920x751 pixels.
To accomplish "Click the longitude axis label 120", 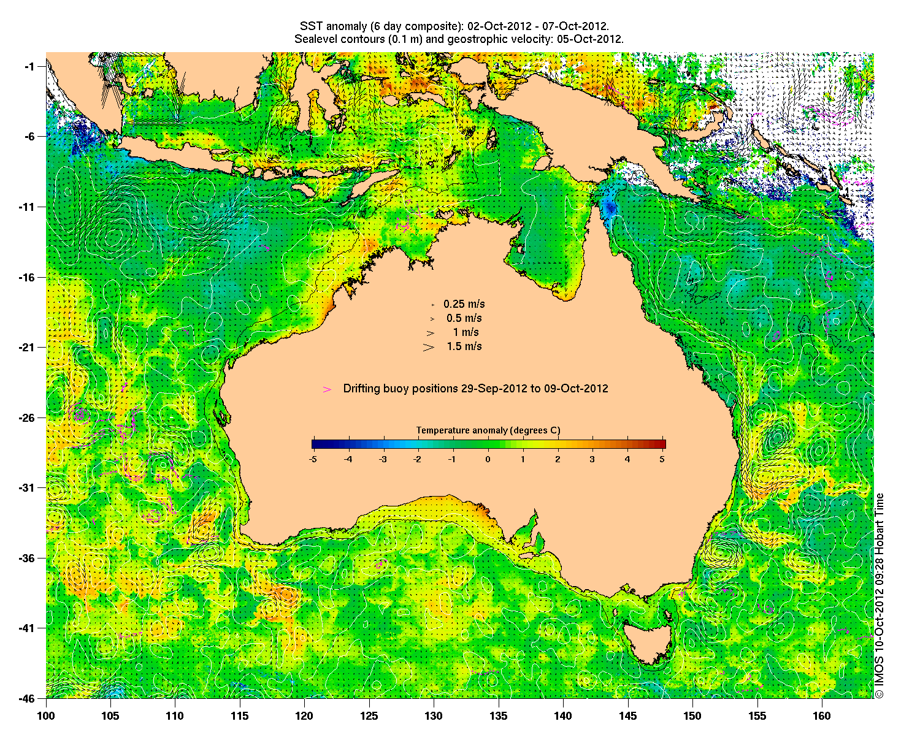I will [x=304, y=715].
